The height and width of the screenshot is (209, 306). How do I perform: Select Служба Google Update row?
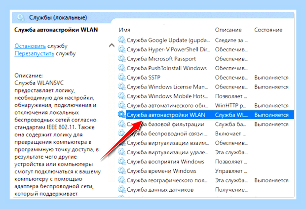click(x=206, y=40)
